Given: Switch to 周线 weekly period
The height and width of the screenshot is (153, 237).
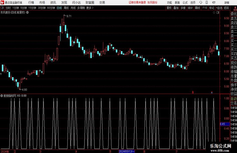Looking at the screenshot, I should [x=66, y=8].
